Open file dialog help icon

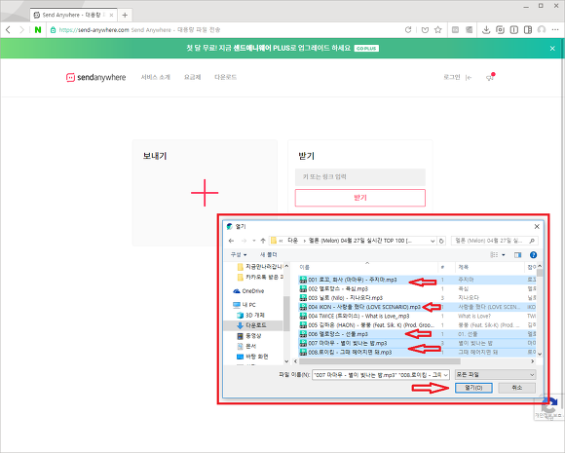(x=533, y=255)
